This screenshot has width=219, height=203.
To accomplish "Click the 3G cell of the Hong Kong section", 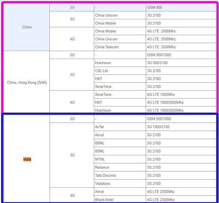I will [x=72, y=75].
